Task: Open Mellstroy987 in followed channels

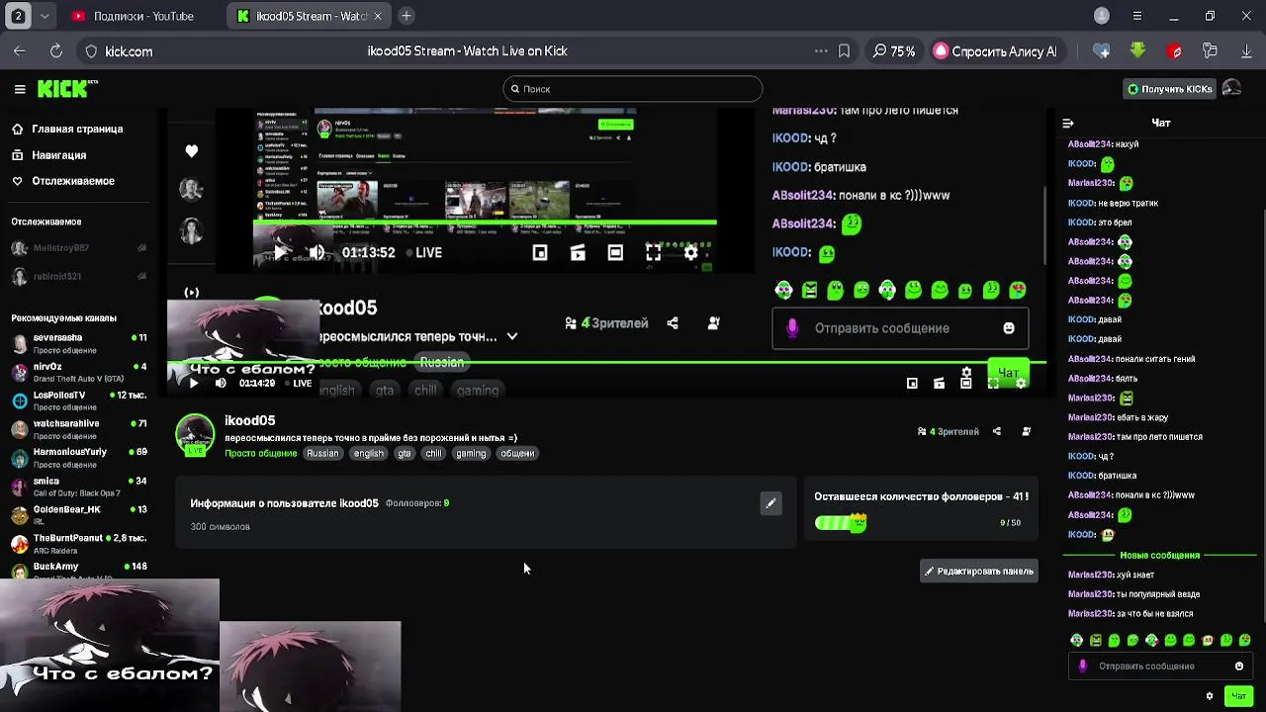Action: [x=77, y=248]
